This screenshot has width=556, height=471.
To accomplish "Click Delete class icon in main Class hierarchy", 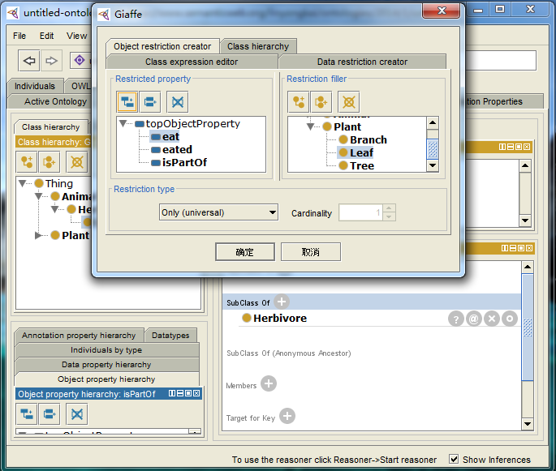I will pyautogui.click(x=76, y=162).
